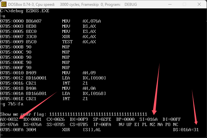The height and width of the screenshot is (138, 207).
Task: Click the NOP at address 07B5:000C
Action: [x=66, y=52]
